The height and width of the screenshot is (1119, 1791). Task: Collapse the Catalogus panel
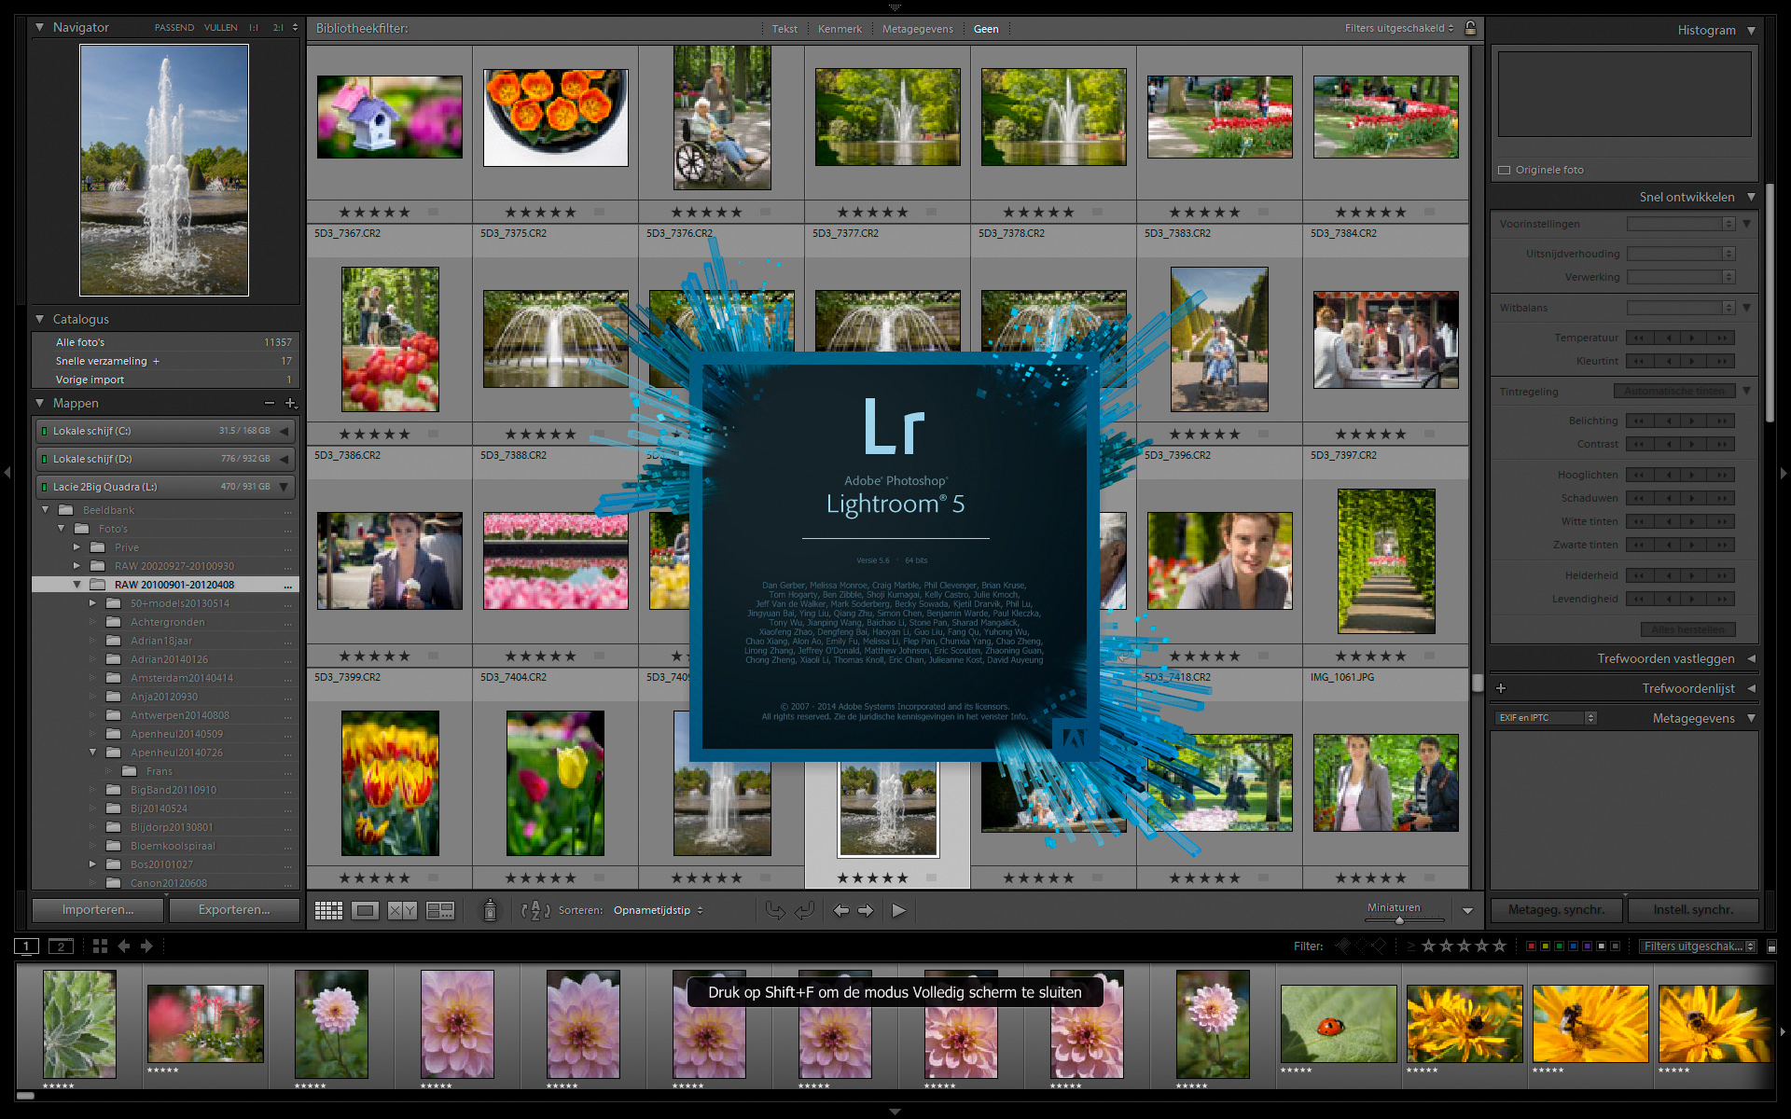tap(39, 319)
